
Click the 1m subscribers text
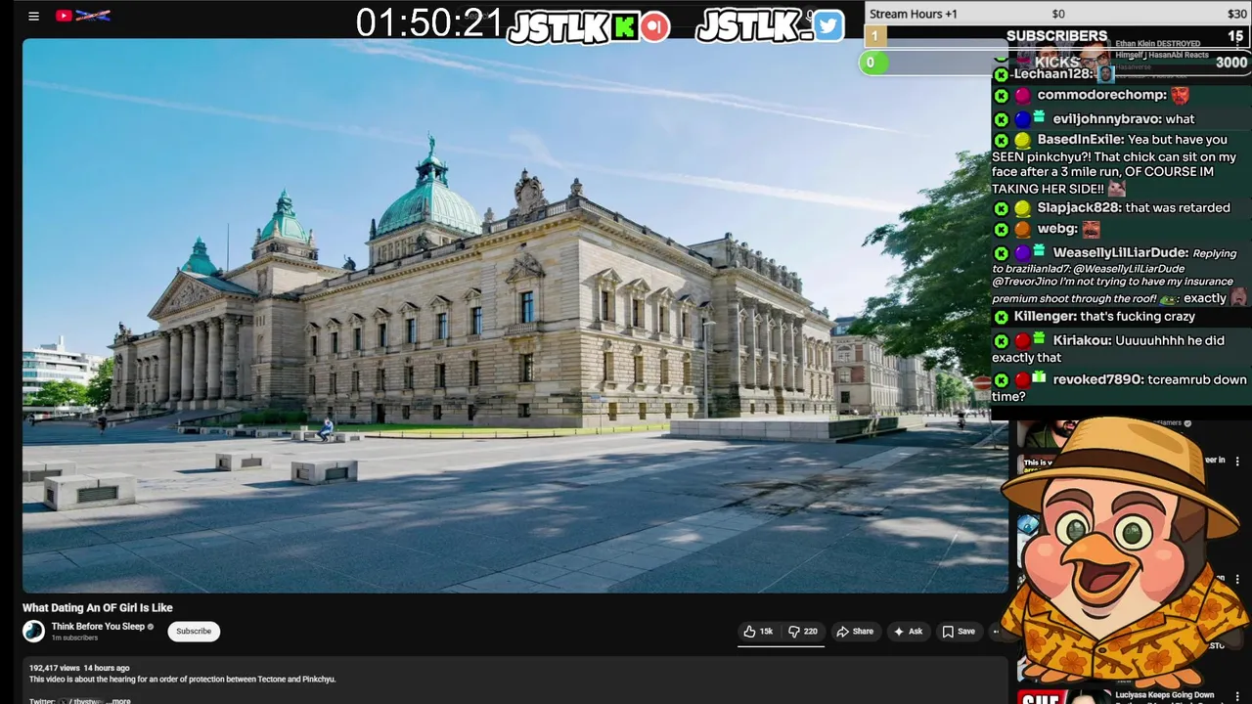point(74,638)
